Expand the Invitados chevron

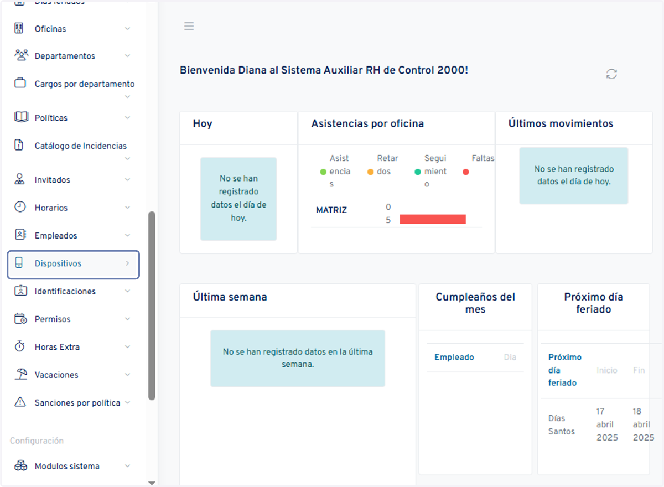pos(128,179)
